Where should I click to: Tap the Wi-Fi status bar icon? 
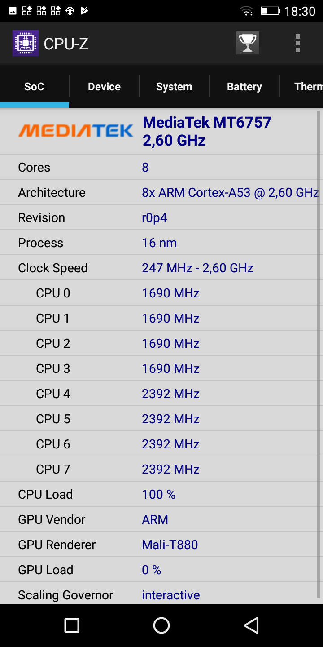click(x=246, y=11)
